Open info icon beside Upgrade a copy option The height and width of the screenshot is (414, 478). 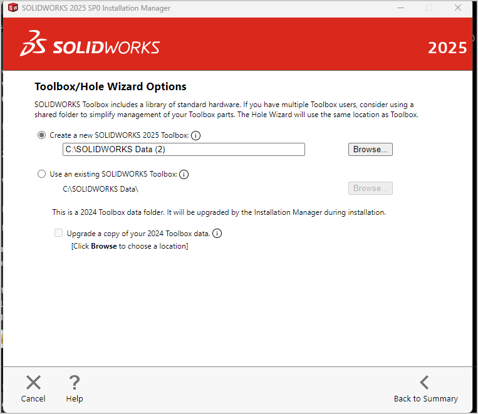click(217, 234)
